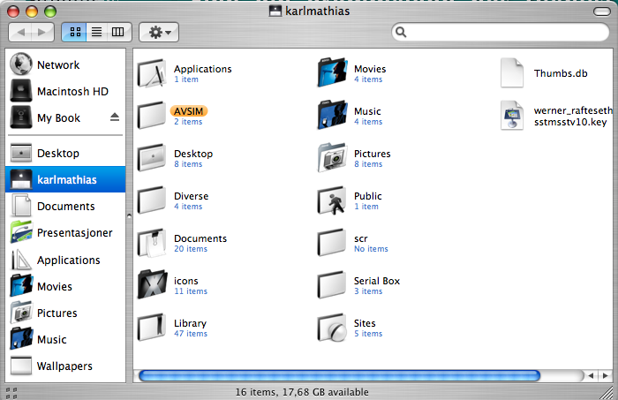This screenshot has height=400, width=618.
Task: Select Movies in the sidebar
Action: (65, 286)
